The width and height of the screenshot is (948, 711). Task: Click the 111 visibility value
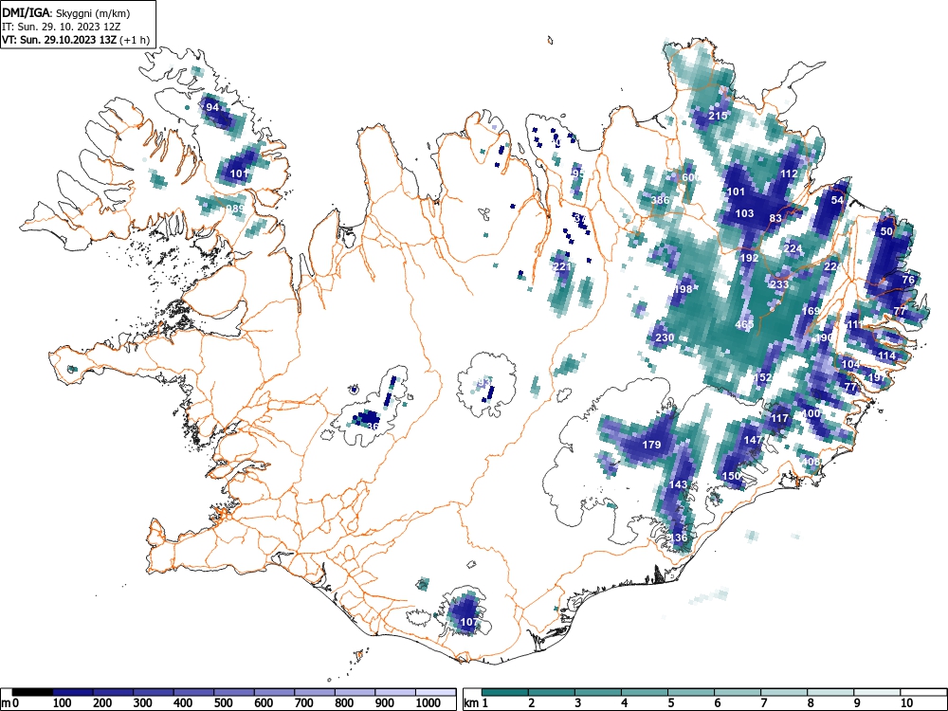click(855, 324)
